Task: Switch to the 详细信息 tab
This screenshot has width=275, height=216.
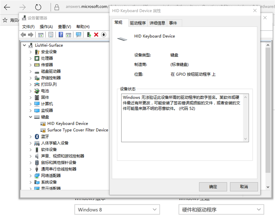Action: coord(157,23)
